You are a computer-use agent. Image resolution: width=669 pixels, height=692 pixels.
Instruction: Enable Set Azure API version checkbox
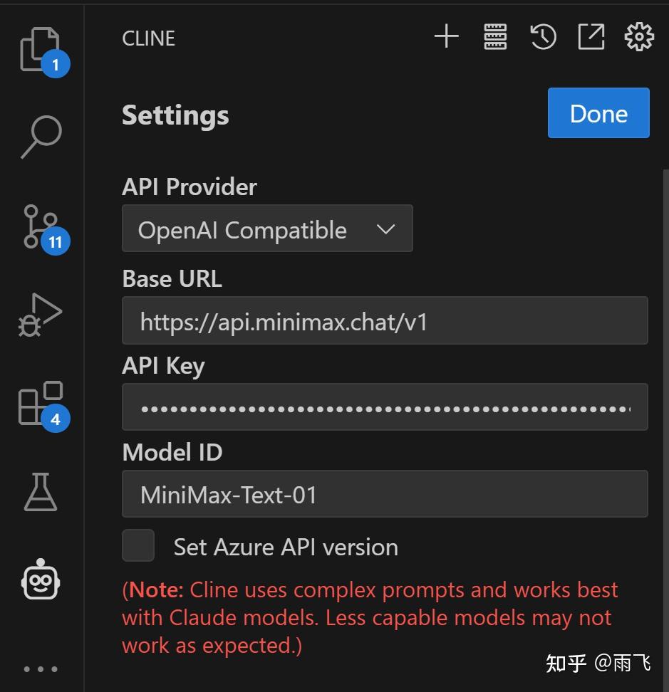coord(138,546)
